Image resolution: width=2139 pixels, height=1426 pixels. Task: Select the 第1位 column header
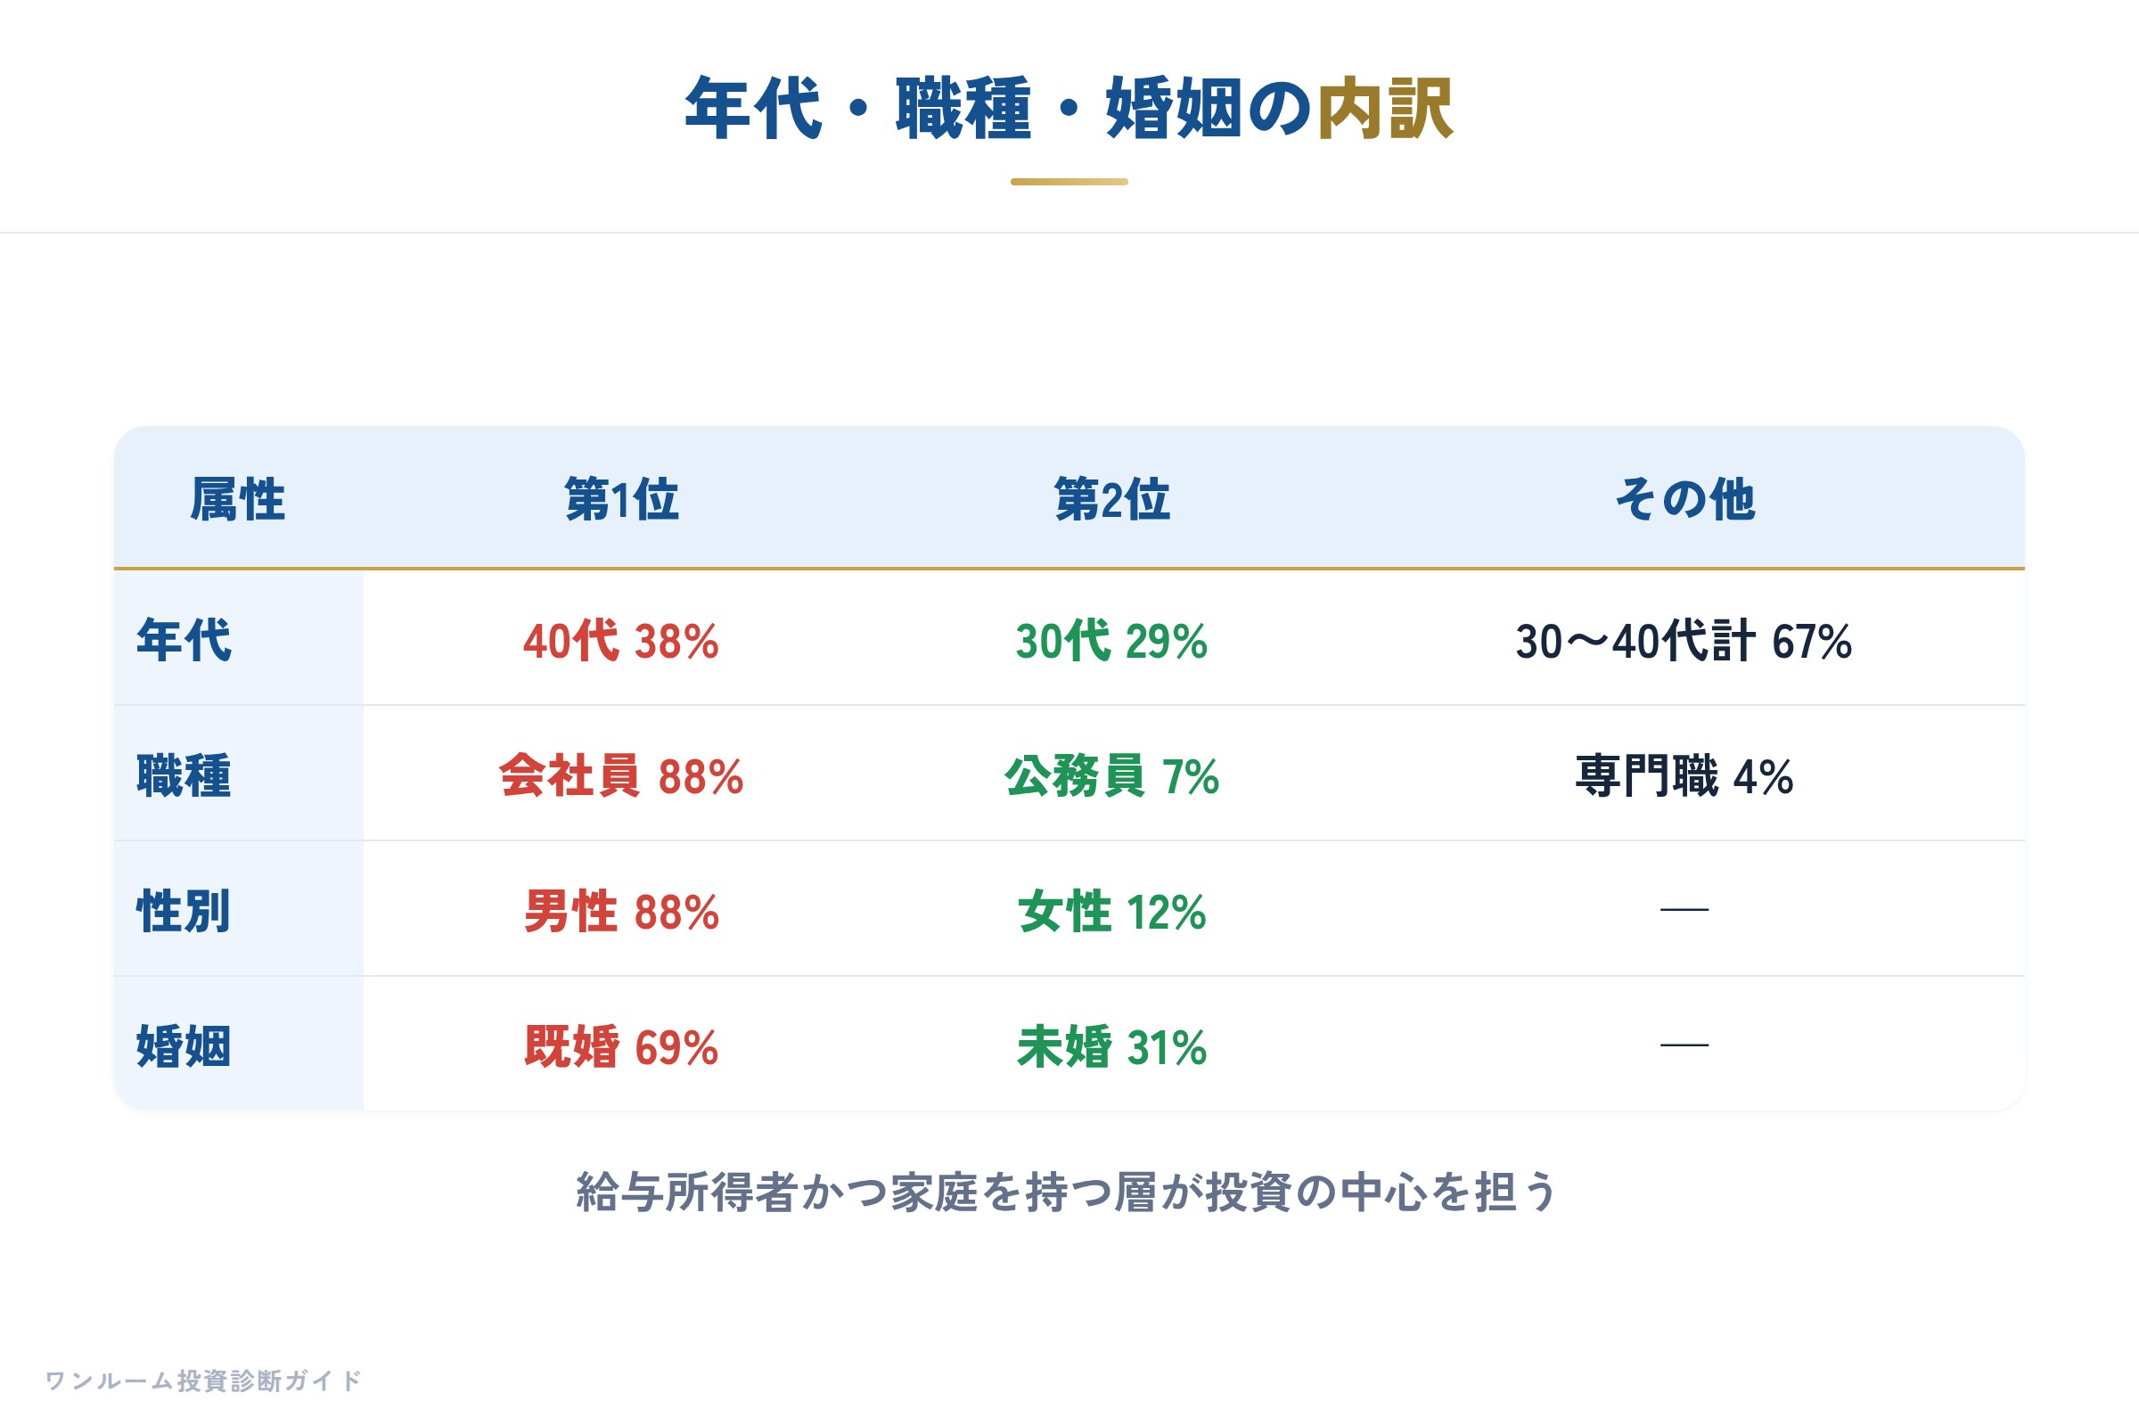tap(622, 499)
